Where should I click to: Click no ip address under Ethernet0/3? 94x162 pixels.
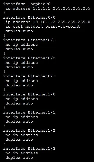click(22, 81)
